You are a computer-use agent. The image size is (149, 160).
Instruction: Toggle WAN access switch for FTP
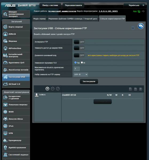tap(79, 48)
